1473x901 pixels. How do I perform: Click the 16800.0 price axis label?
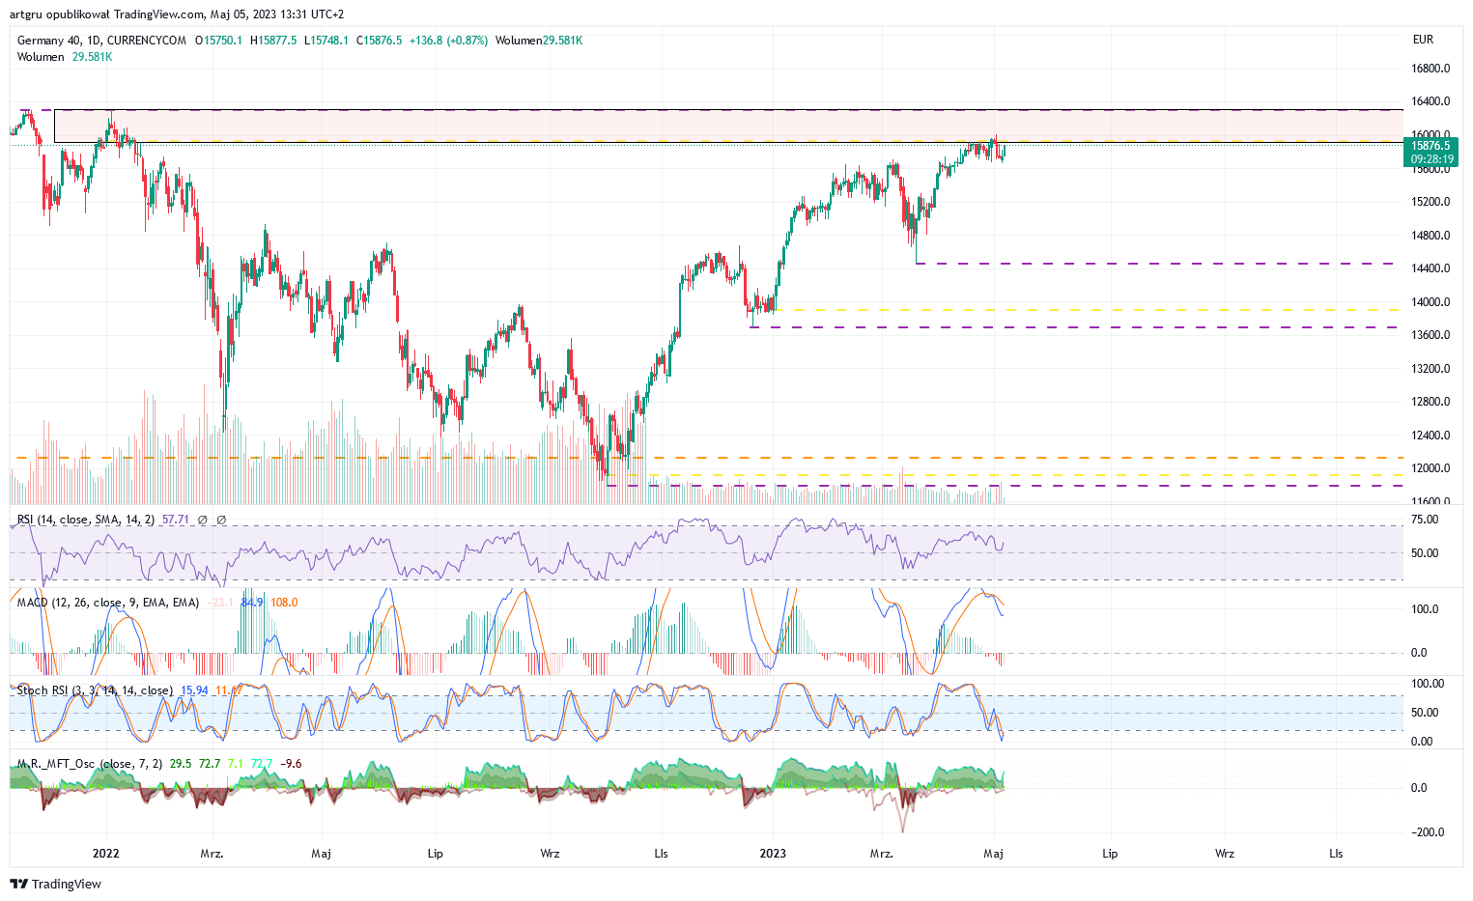[x=1431, y=69]
